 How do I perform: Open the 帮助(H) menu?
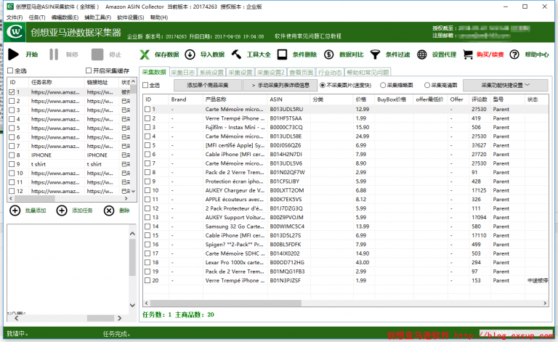(x=159, y=17)
